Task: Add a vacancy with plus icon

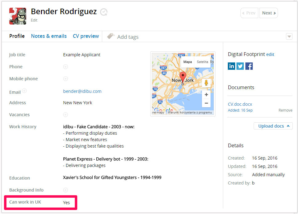Action: coord(66,115)
